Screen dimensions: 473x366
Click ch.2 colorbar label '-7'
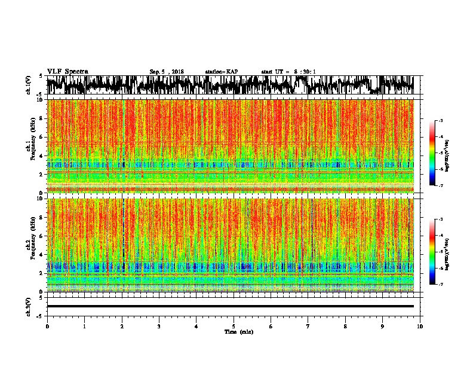(440, 285)
